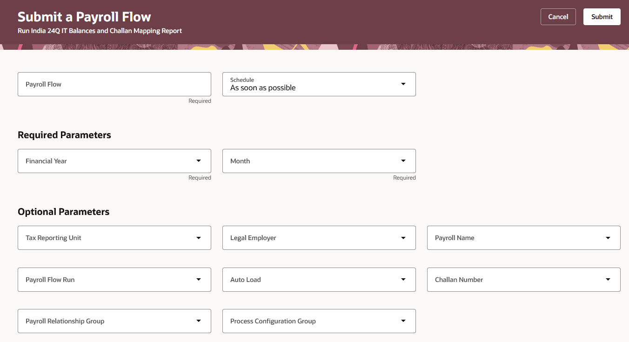Select 'Submit a Payroll Flow' page title

[84, 17]
